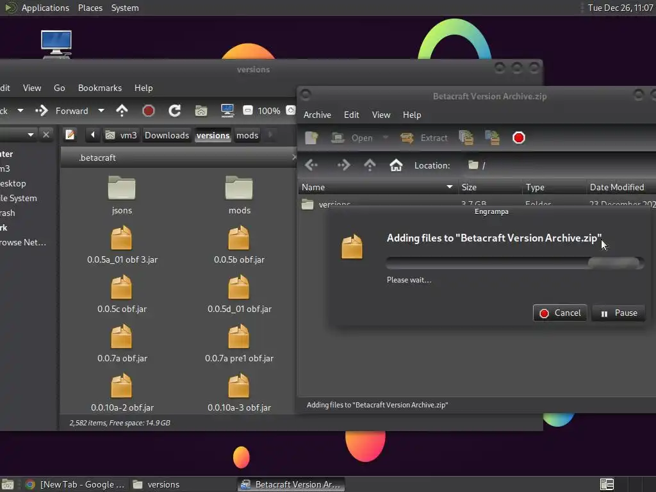Open the sidebar view selector dropdown
This screenshot has width=656, height=492.
[31, 135]
